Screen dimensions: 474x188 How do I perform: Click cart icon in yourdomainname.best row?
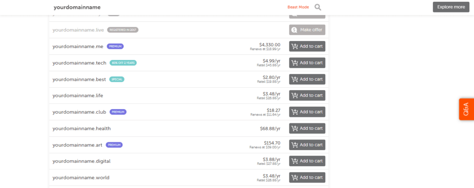[295, 79]
